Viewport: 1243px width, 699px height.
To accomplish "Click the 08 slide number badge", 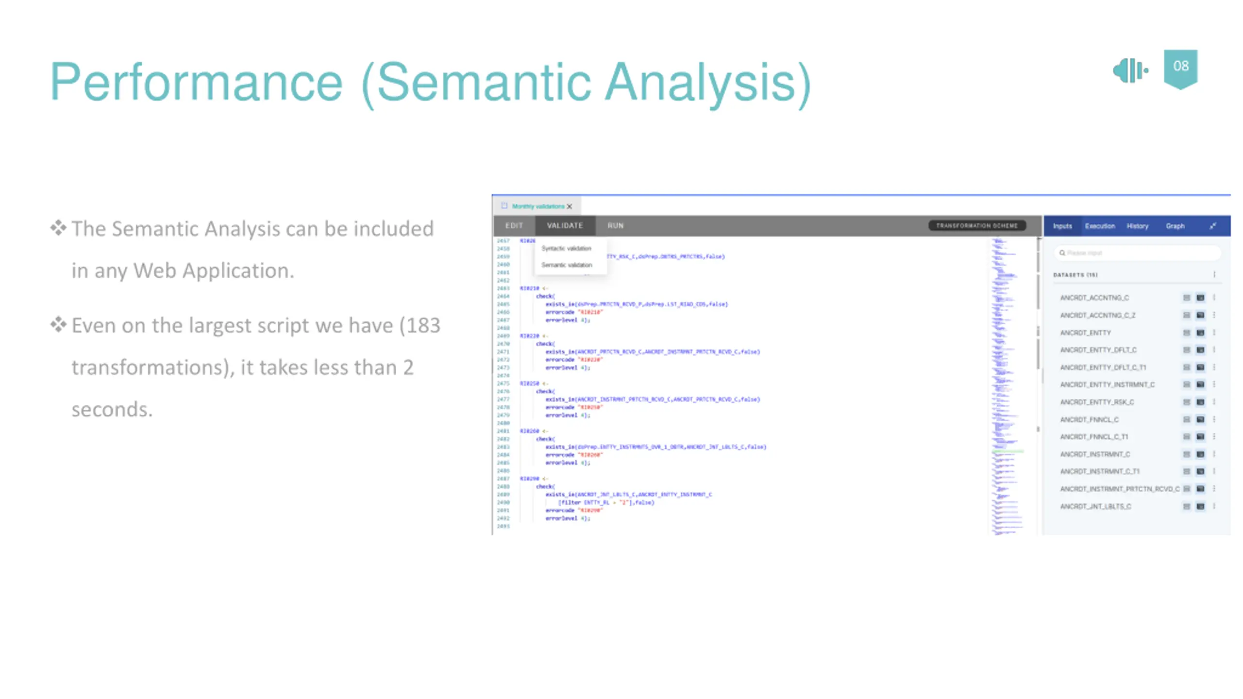I will click(1180, 69).
